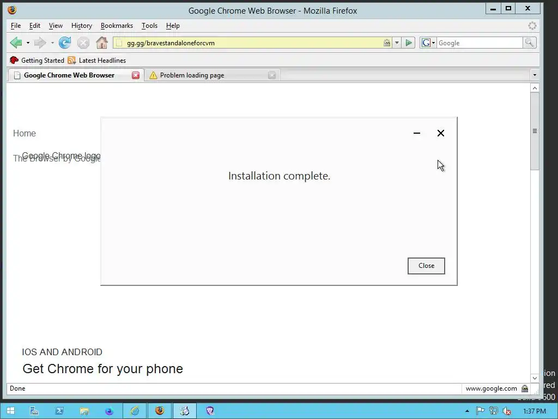
Task: Click the muted volume tray icon
Action: tap(507, 411)
